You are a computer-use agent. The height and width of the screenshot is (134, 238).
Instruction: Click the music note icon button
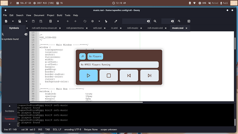tap(82, 56)
